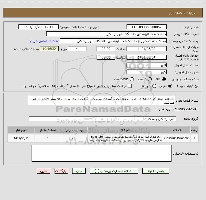The width and height of the screenshot is (206, 200).
Task: Click مشاهده مدارک پیوستی (1) button
Action: tap(114, 171)
